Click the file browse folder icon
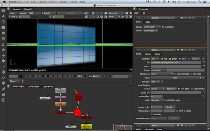 click(x=203, y=63)
